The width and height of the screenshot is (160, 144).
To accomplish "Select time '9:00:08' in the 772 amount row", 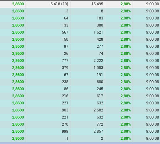I will point(153,124).
